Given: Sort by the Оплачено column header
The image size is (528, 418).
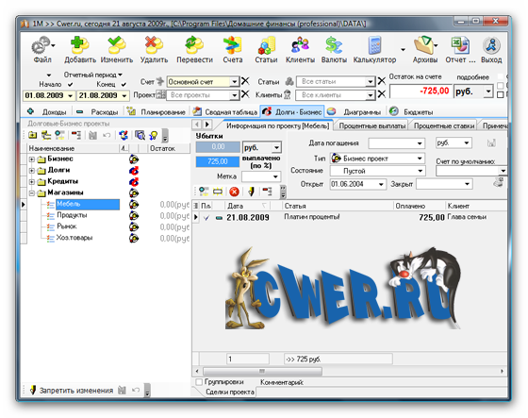Looking at the screenshot, I should (419, 206).
